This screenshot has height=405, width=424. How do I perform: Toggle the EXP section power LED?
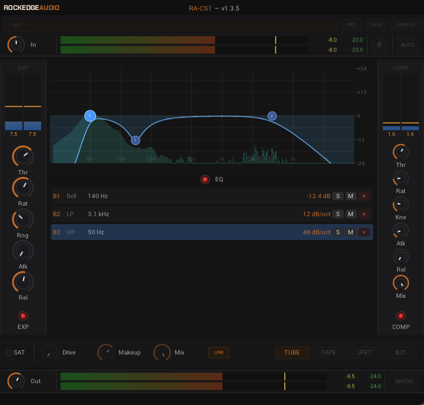coord(22,315)
